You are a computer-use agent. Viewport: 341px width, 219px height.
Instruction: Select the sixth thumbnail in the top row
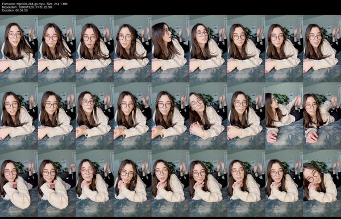pyautogui.click(x=208, y=49)
